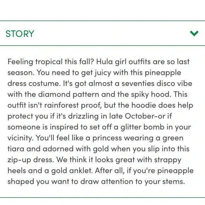Click the phrase 'zip-up dress'
Viewport: 205px width, 205px height.
point(30,160)
